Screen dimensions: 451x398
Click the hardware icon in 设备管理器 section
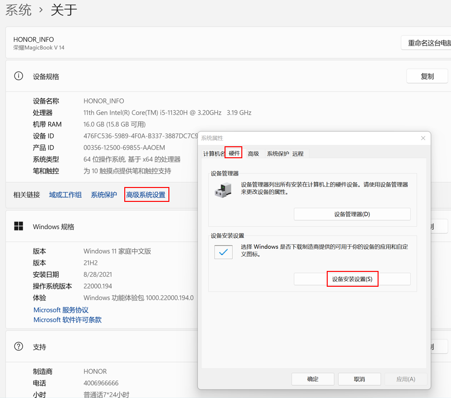223,190
